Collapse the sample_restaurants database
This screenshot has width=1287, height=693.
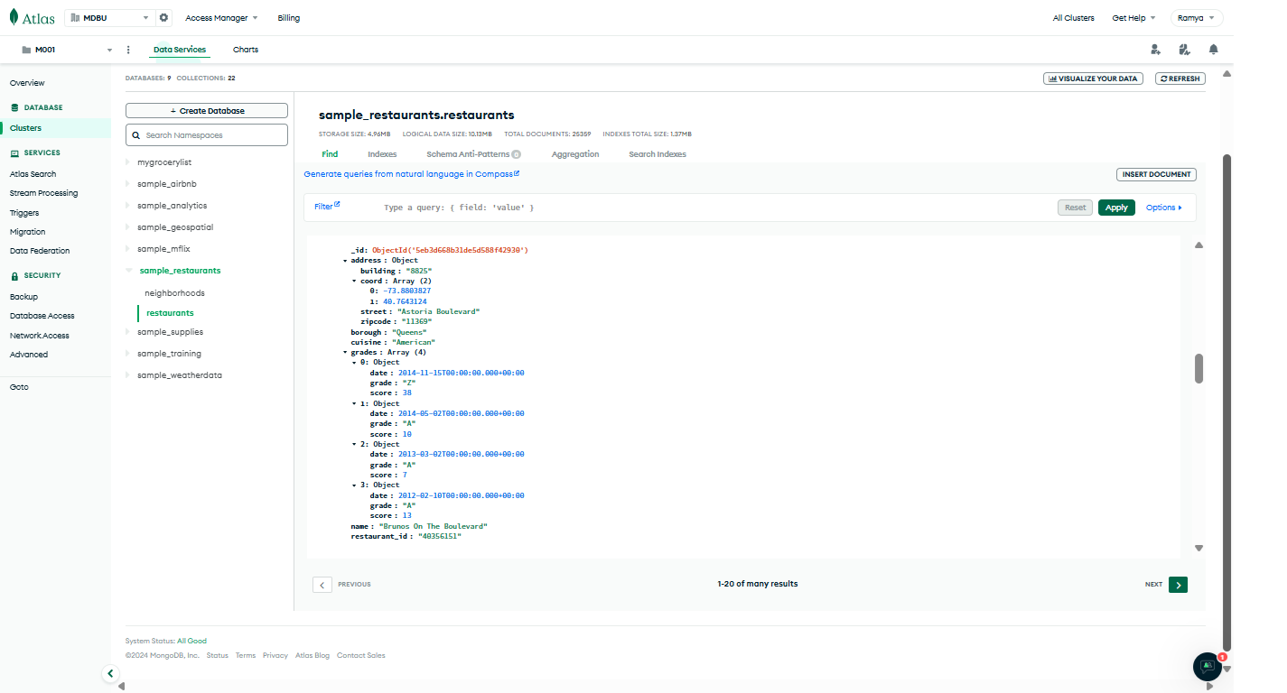click(x=129, y=271)
